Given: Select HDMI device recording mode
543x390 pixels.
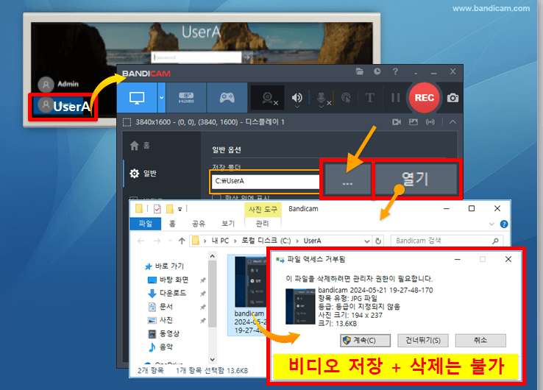Looking at the screenshot, I should 186,98.
